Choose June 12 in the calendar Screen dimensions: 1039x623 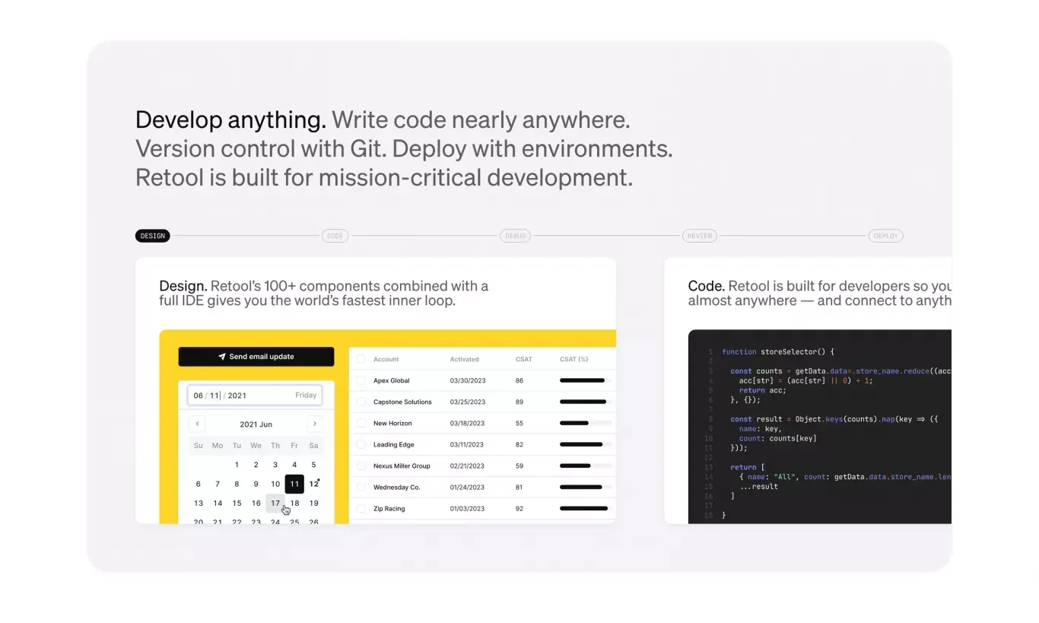coord(313,484)
